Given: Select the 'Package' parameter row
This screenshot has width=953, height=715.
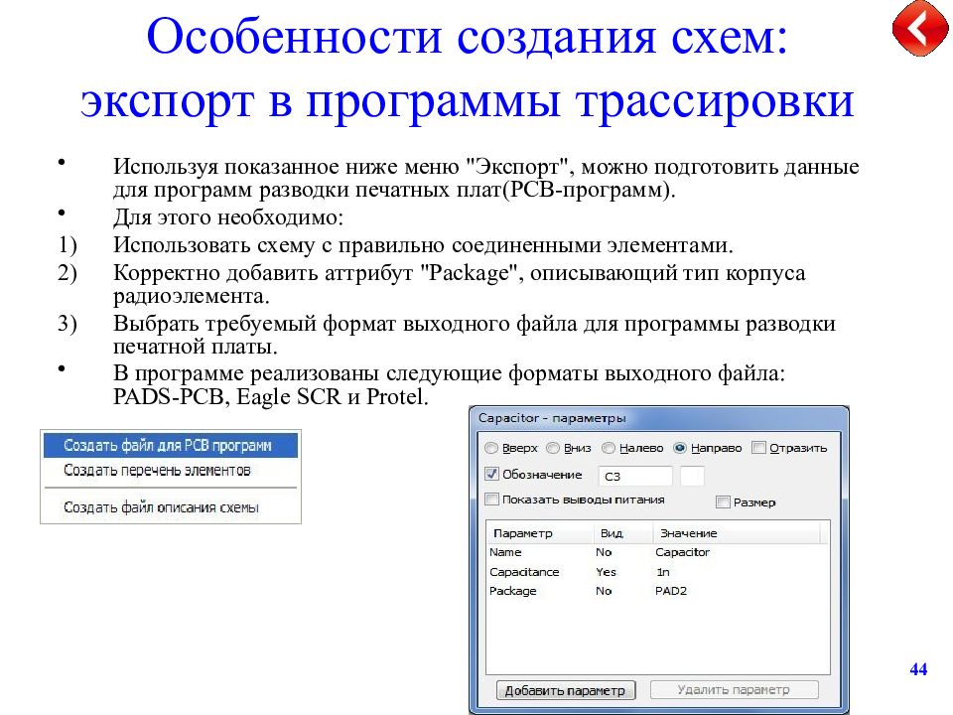Looking at the screenshot, I should click(657, 590).
